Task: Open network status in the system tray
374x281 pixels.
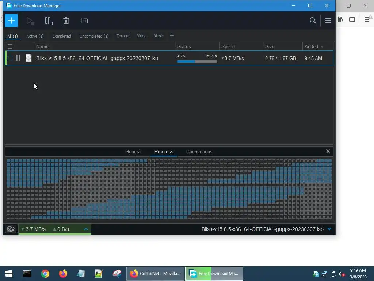Action: click(x=325, y=274)
